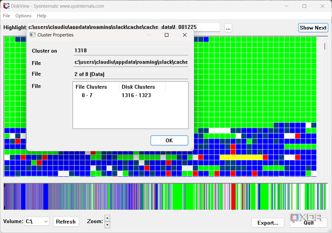Maximize the DiskView window
Screen dimensions: 332x233
pos(304,6)
